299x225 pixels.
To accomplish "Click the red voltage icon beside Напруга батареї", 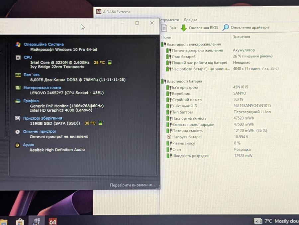I will point(169,137).
